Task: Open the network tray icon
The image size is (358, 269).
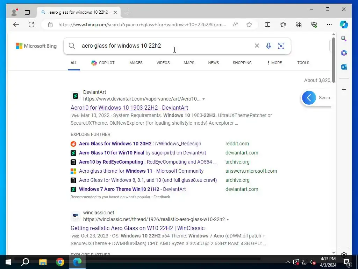Action: (x=305, y=262)
